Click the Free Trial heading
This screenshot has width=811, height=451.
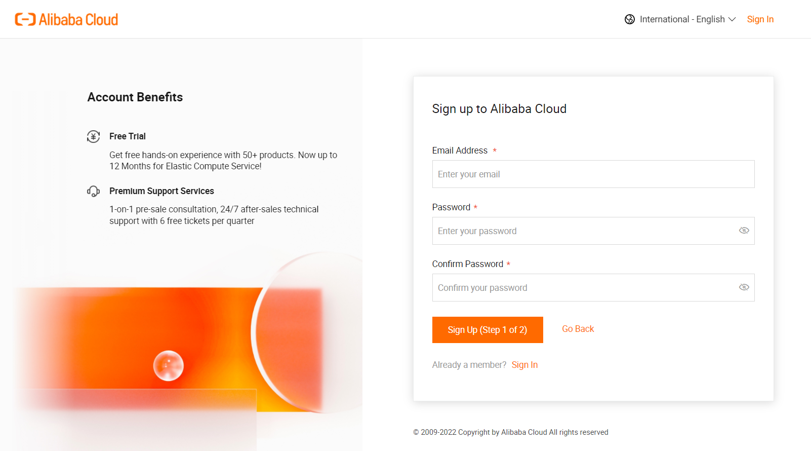[x=128, y=136]
